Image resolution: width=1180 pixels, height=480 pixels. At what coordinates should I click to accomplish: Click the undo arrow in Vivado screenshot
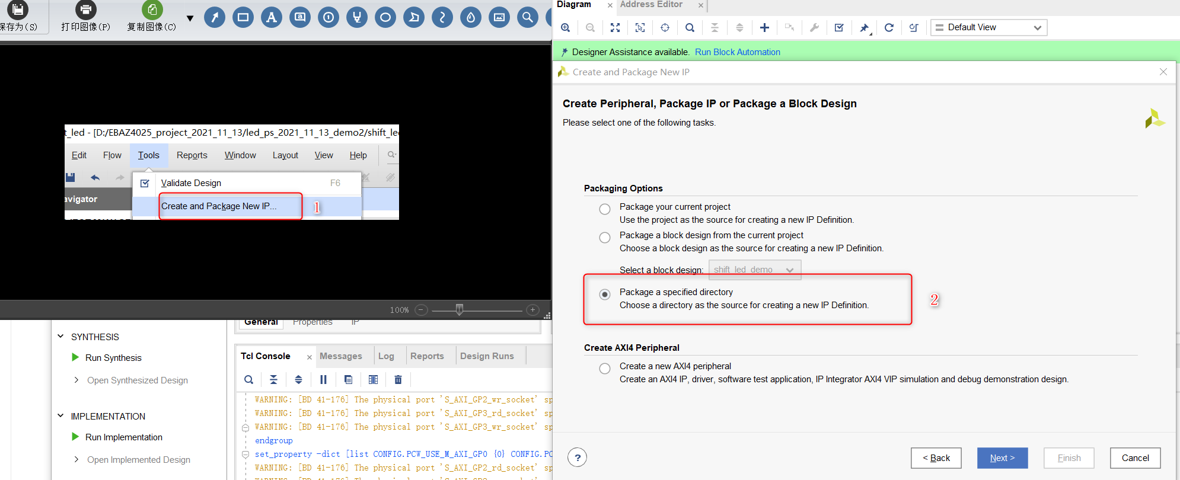coord(95,177)
